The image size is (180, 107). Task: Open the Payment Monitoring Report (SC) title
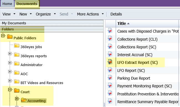pos(145,86)
